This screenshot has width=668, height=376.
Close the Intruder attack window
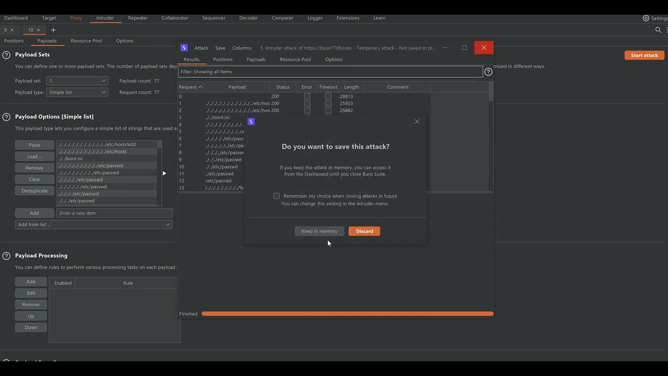pos(484,48)
